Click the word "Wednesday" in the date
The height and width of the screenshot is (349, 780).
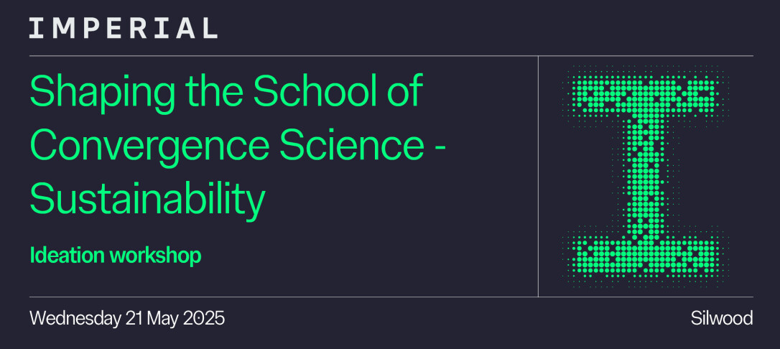click(75, 318)
